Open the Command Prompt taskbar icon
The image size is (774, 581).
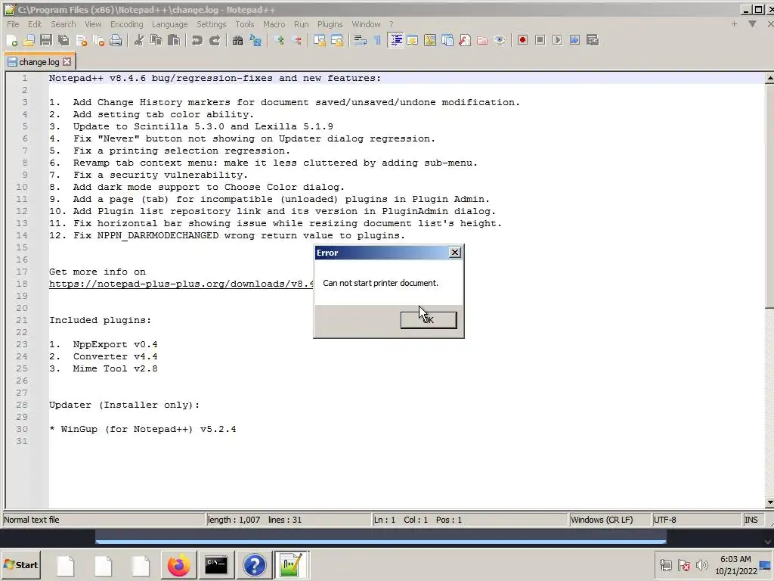click(216, 565)
